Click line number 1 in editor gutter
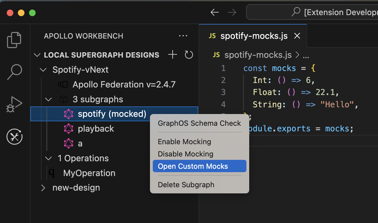Image resolution: width=378 pixels, height=223 pixels. (223, 68)
